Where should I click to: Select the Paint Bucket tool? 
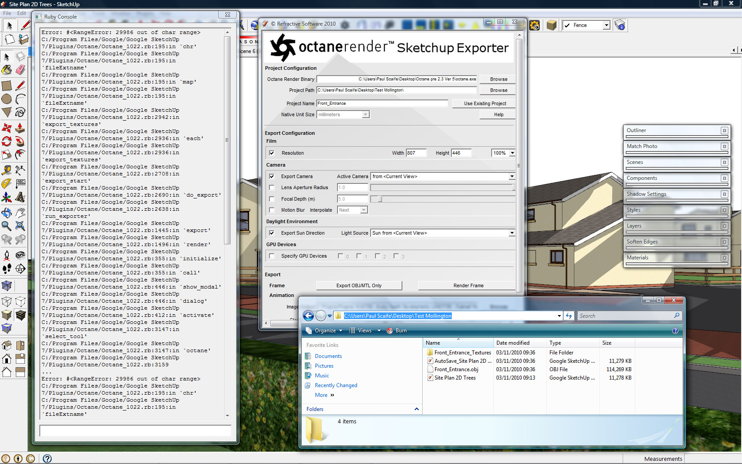point(7,70)
